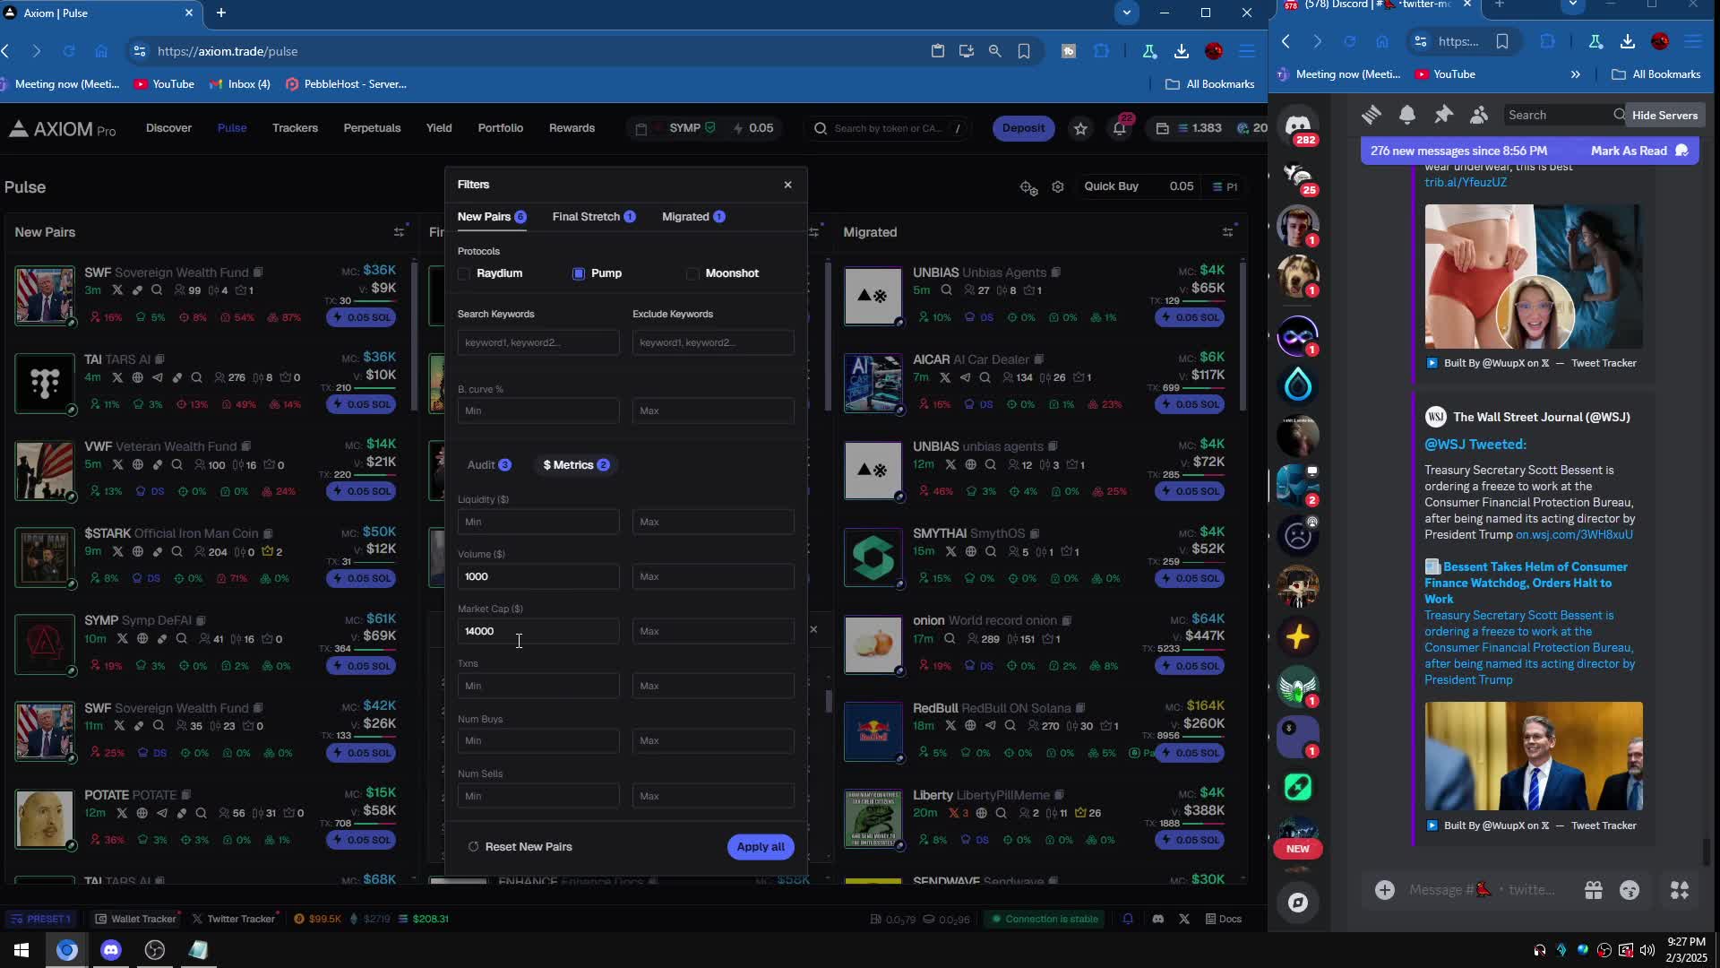Select the $ Metrics sub-tab
1720x968 pixels.
point(576,464)
